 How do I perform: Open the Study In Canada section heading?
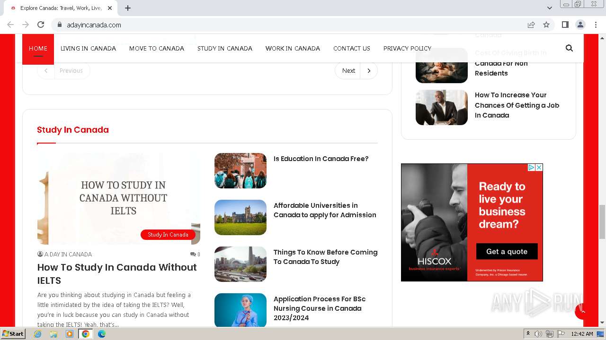click(73, 130)
